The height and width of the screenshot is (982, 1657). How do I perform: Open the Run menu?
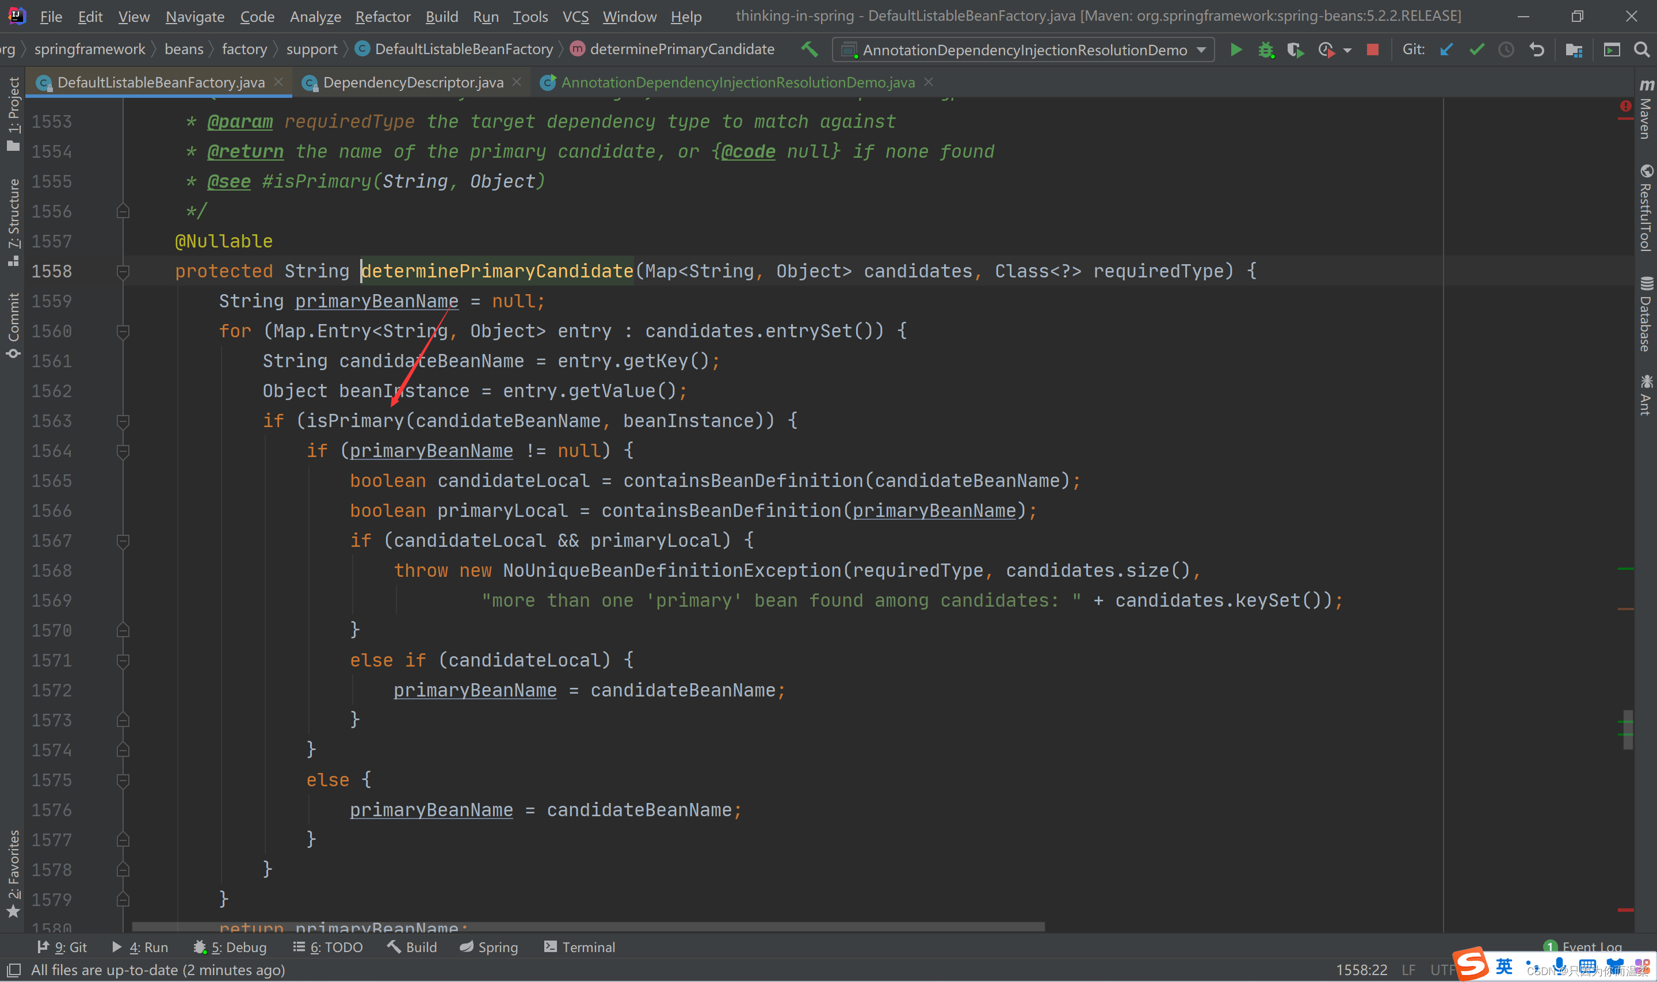click(486, 16)
